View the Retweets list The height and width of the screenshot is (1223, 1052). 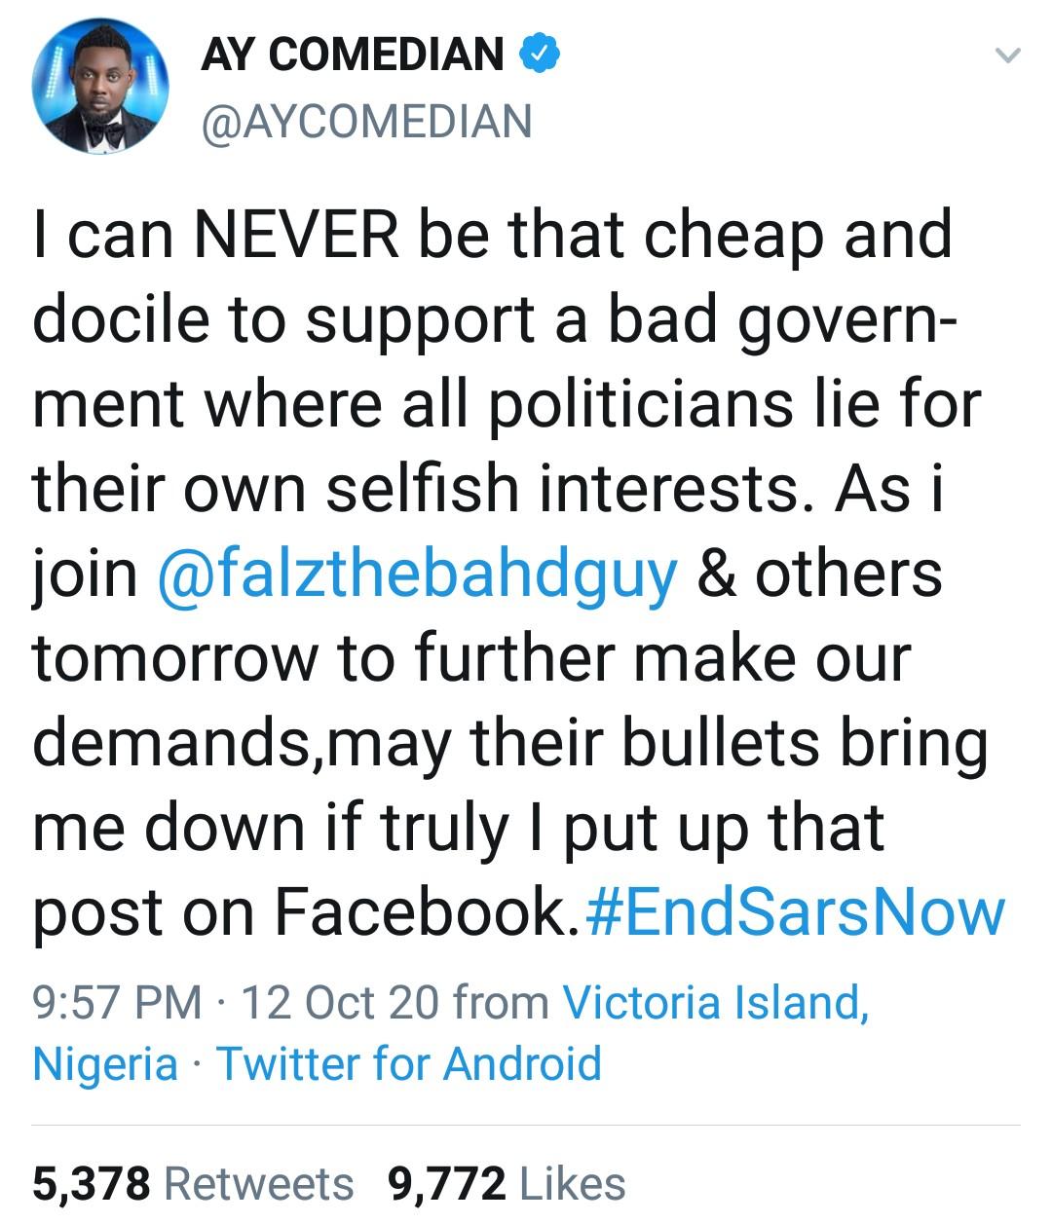pyautogui.click(x=259, y=1184)
